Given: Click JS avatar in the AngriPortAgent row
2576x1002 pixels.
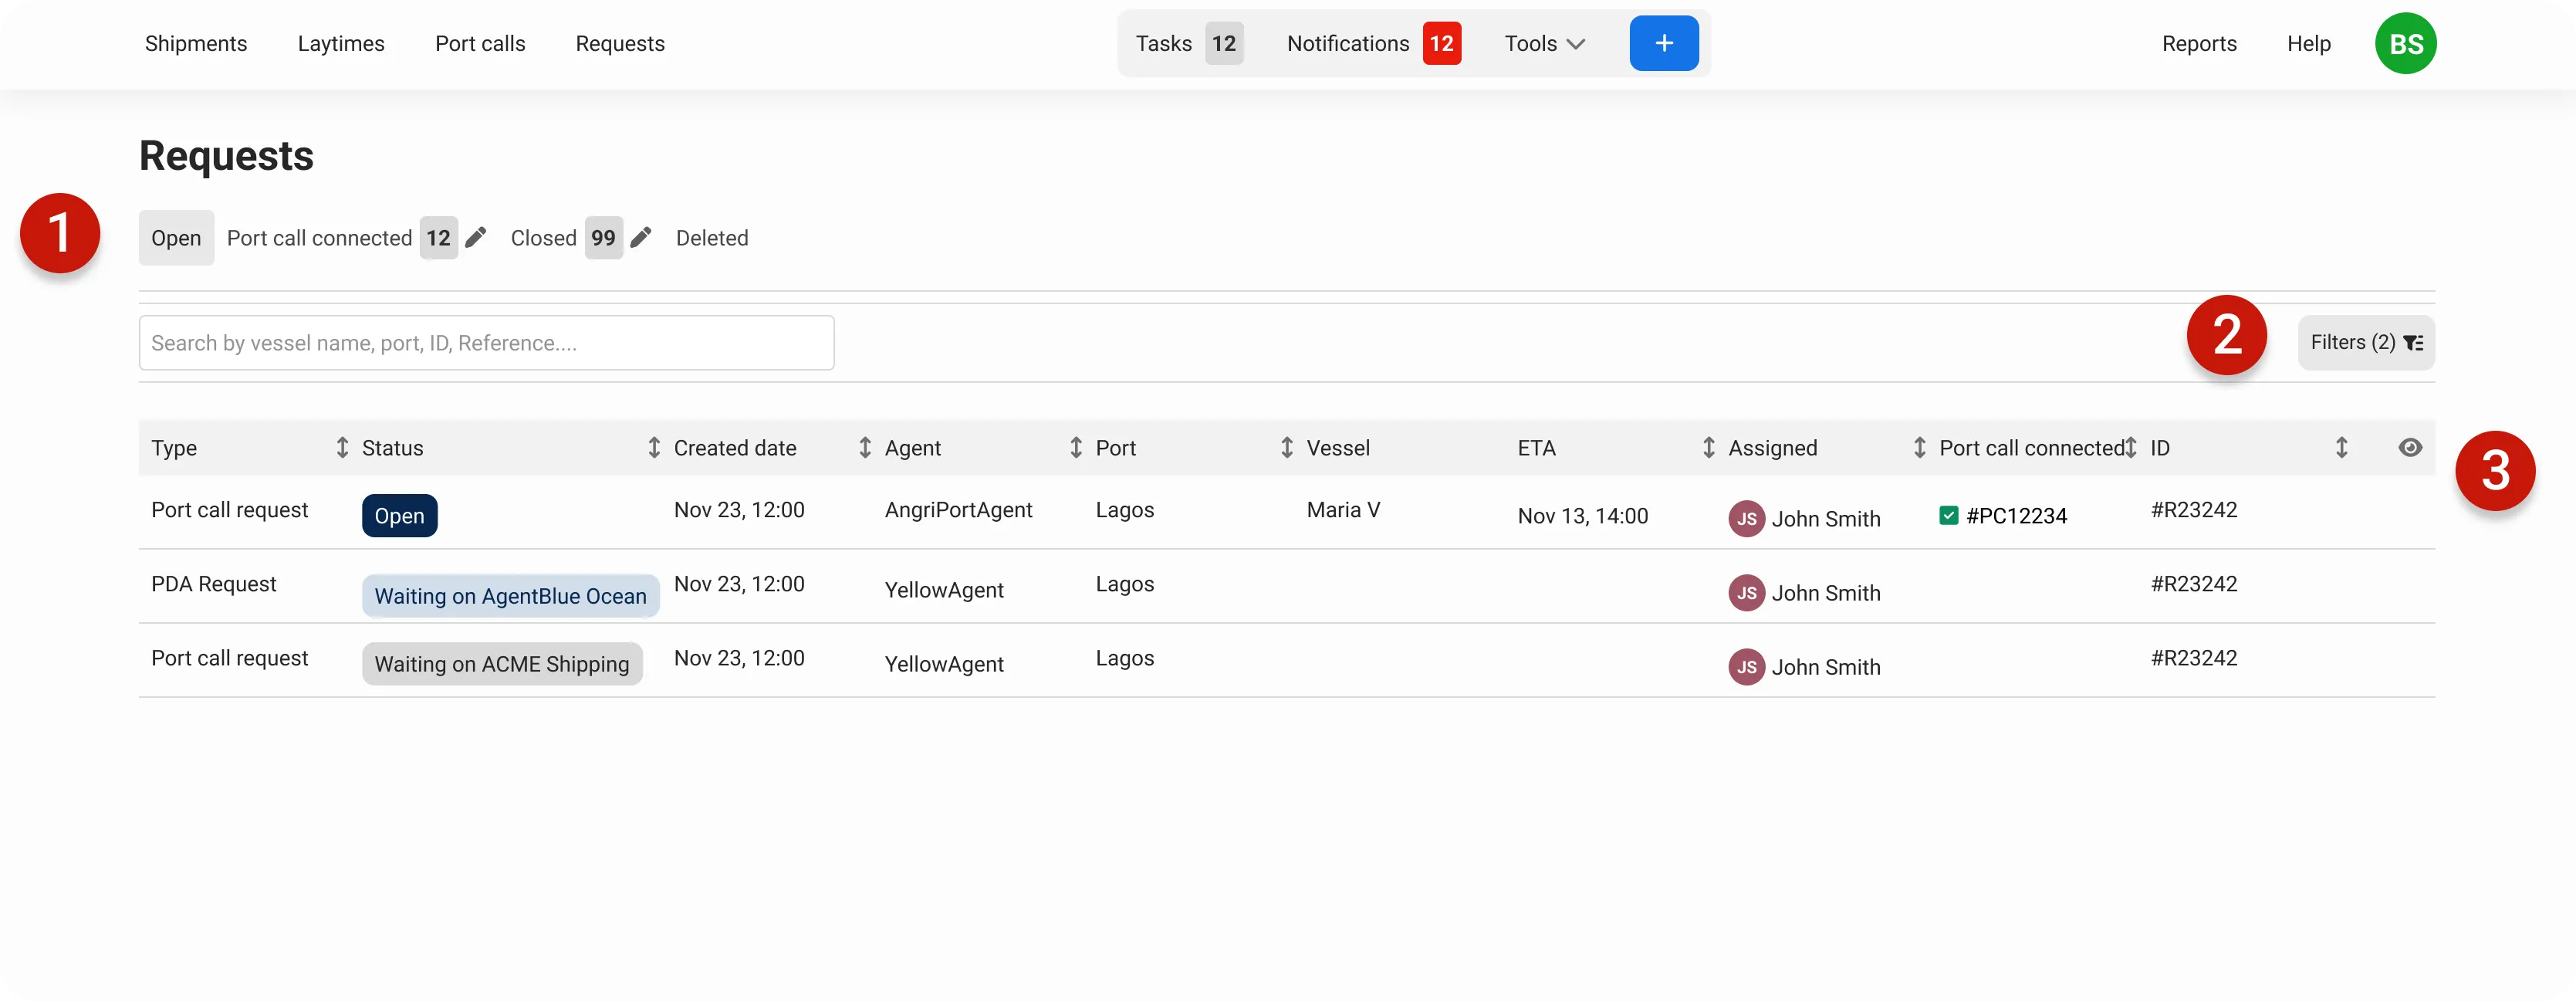Looking at the screenshot, I should click(1746, 518).
